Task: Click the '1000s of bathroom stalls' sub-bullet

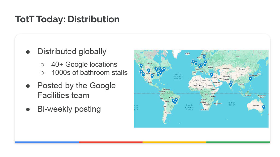Action: coord(89,73)
